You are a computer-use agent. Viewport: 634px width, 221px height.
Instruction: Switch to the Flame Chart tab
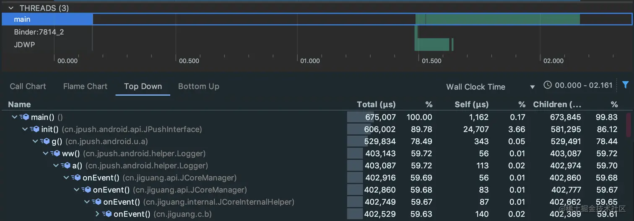(85, 86)
